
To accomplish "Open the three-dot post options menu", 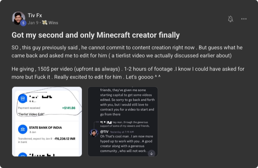I will pos(244,19).
